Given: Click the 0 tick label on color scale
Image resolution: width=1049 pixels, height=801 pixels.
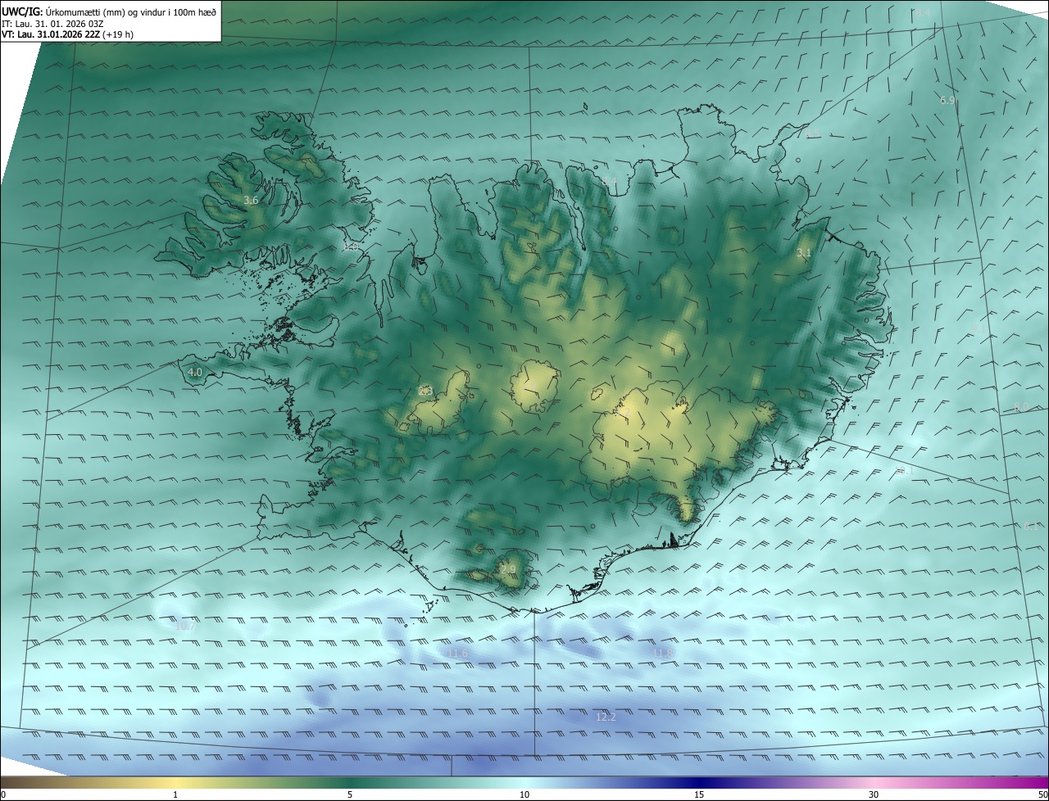Looking at the screenshot, I should point(3,794).
